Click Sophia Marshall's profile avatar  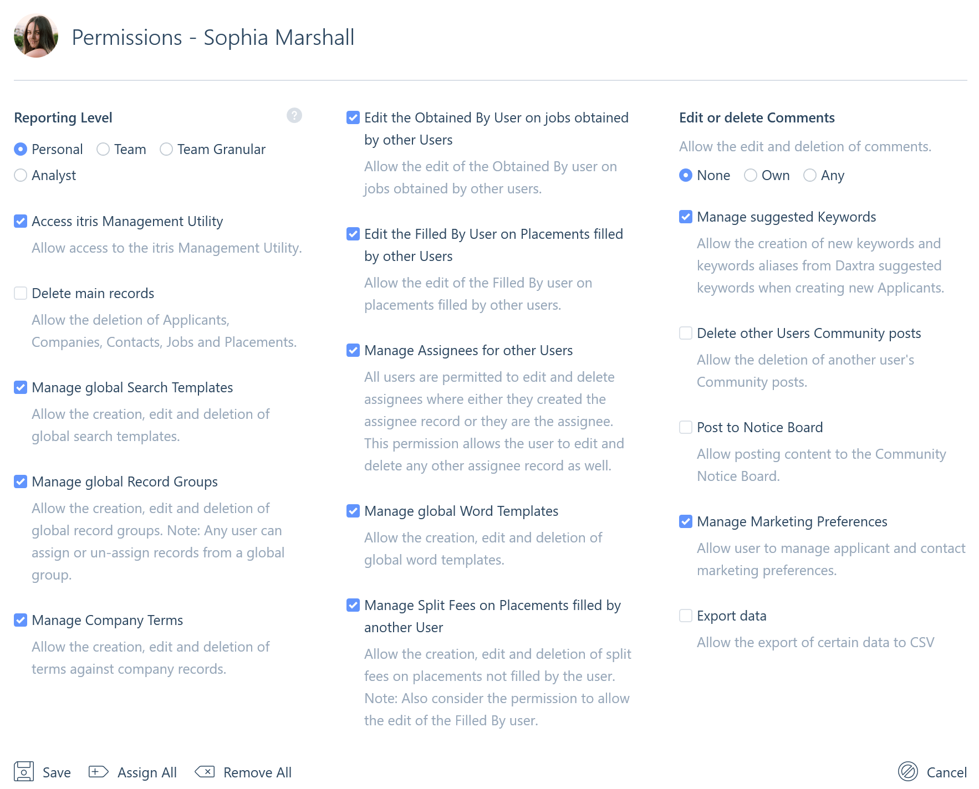[x=36, y=36]
